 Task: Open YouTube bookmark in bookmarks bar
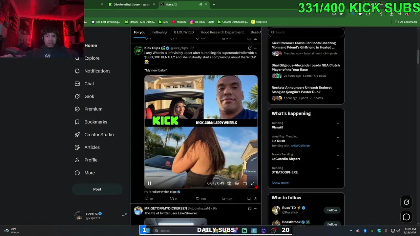[179, 22]
